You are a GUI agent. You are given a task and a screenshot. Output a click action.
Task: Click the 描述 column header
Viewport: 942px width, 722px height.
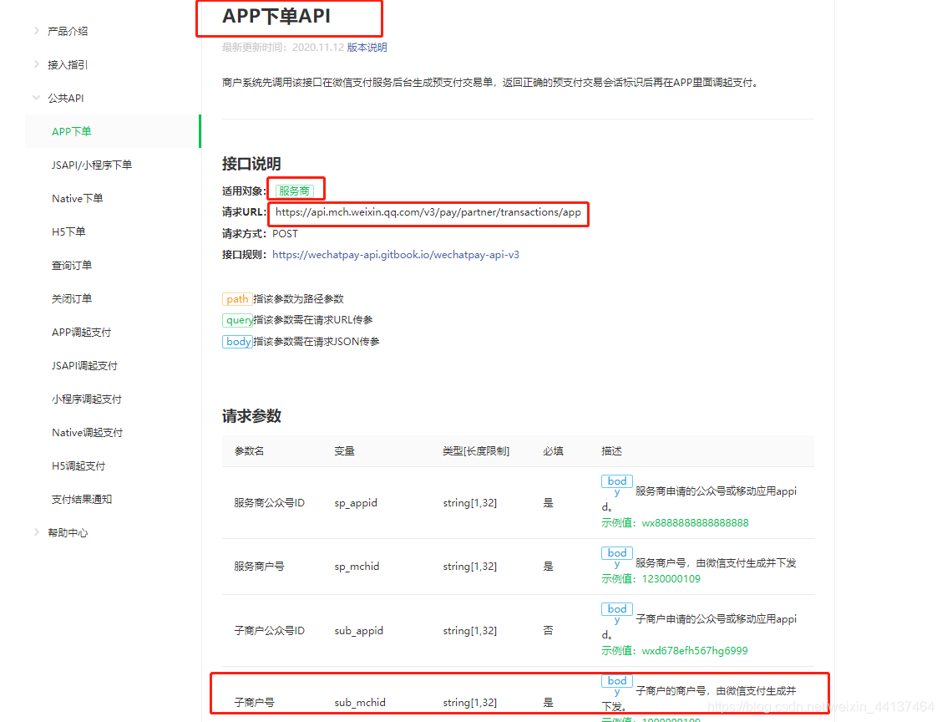pos(611,451)
